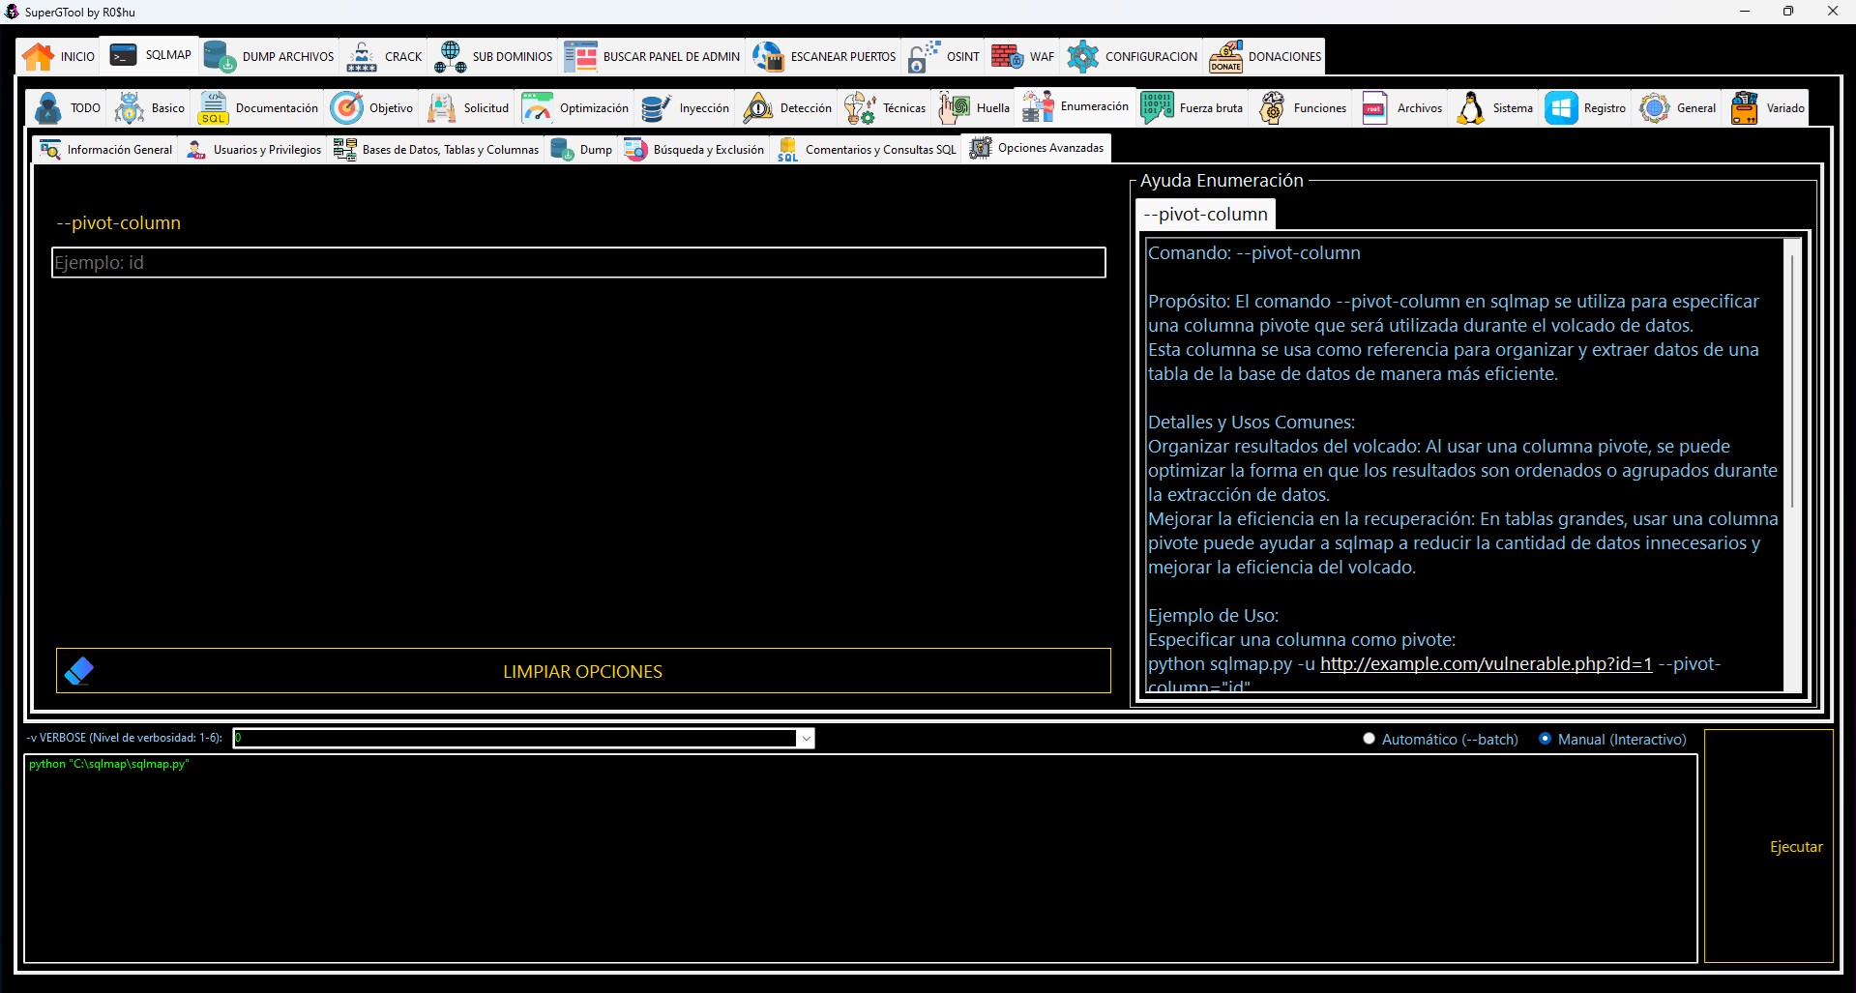
Task: Click the --pivot-column input field
Action: (578, 262)
